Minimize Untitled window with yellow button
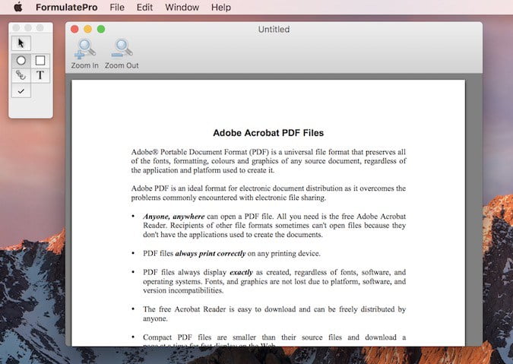513x364 pixels. point(87,29)
